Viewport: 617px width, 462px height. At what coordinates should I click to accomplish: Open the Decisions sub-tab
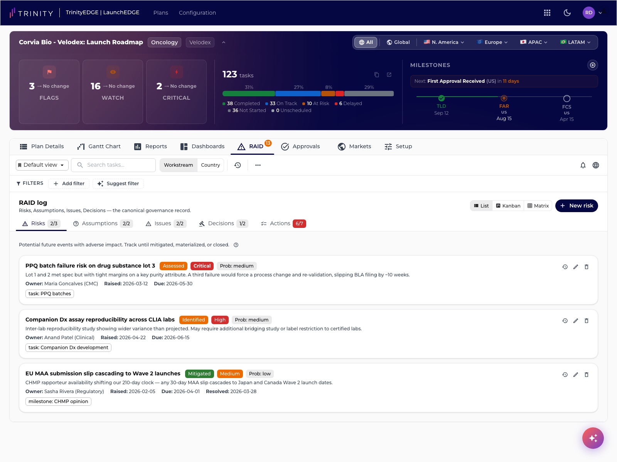[223, 223]
